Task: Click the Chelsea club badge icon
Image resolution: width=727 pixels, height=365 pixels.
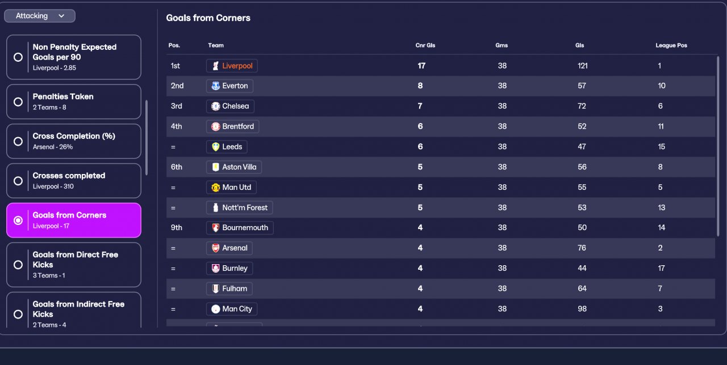Action: [x=215, y=107]
